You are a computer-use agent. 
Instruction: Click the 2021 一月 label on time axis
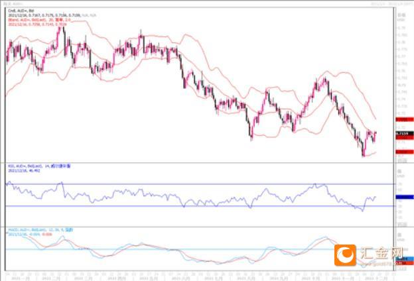tap(20, 278)
